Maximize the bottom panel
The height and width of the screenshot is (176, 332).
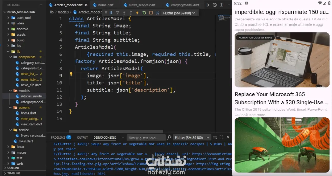pyautogui.click(x=221, y=137)
